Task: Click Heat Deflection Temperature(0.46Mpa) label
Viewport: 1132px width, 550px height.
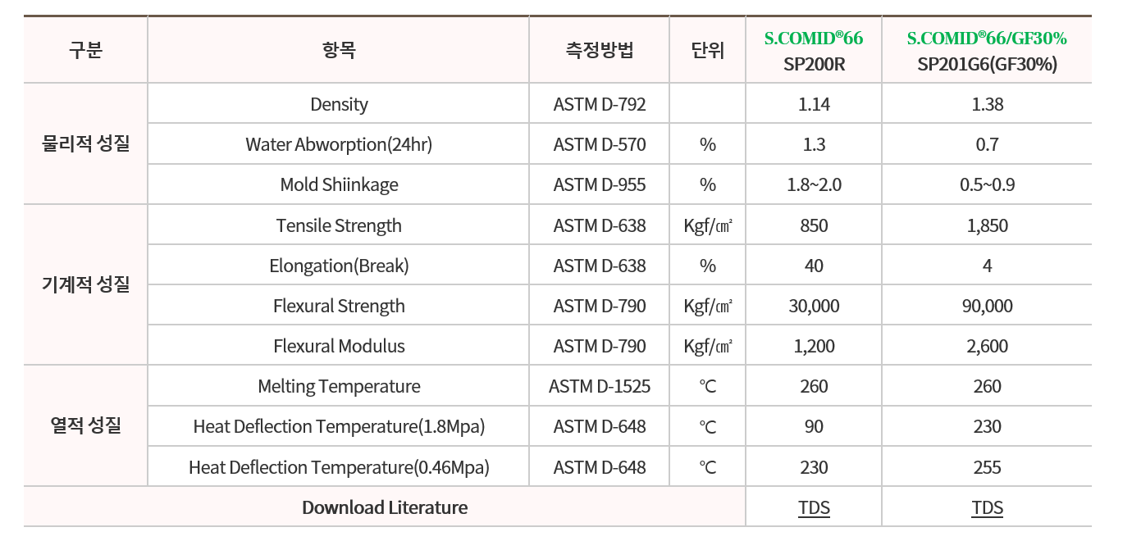Action: point(339,467)
